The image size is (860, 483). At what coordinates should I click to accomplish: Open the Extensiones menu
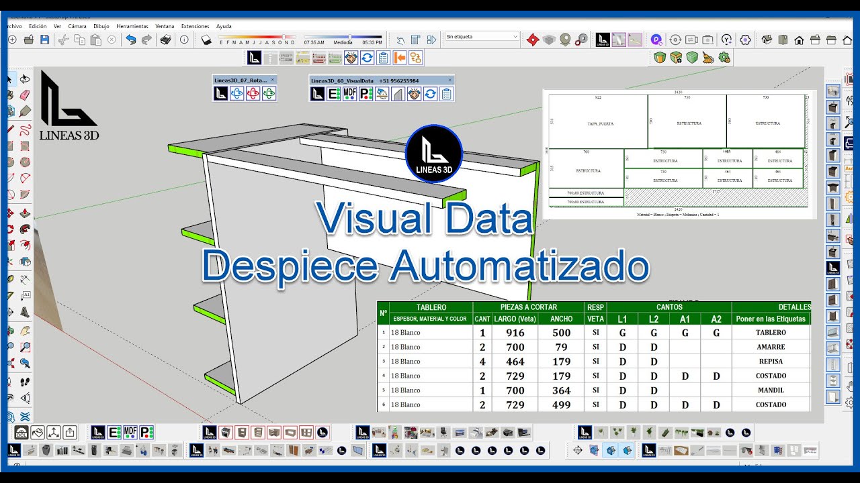pyautogui.click(x=196, y=26)
